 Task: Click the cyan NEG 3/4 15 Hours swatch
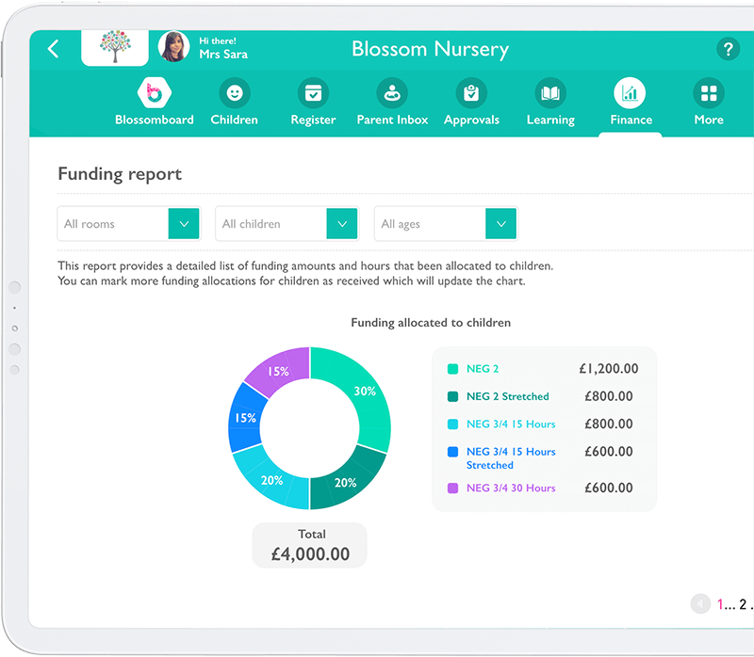coord(452,425)
